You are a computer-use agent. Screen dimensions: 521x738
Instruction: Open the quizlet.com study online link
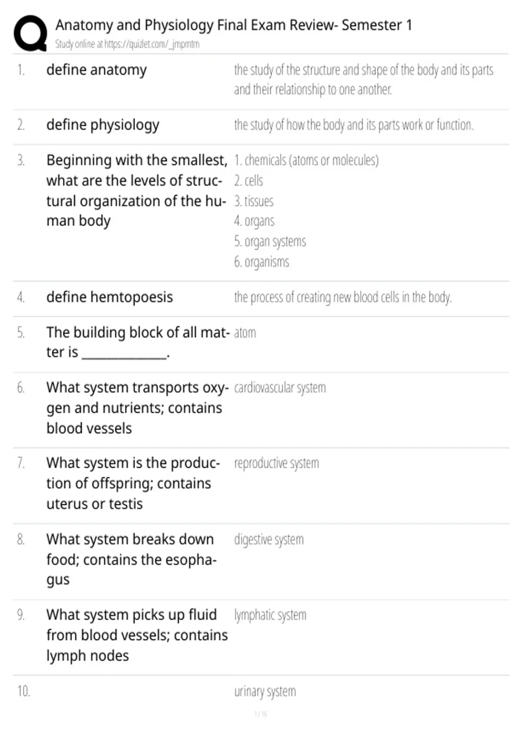127,44
